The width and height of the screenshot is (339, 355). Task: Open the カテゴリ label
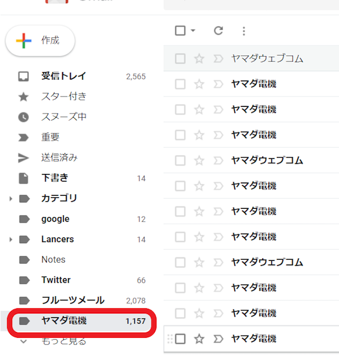click(x=59, y=198)
